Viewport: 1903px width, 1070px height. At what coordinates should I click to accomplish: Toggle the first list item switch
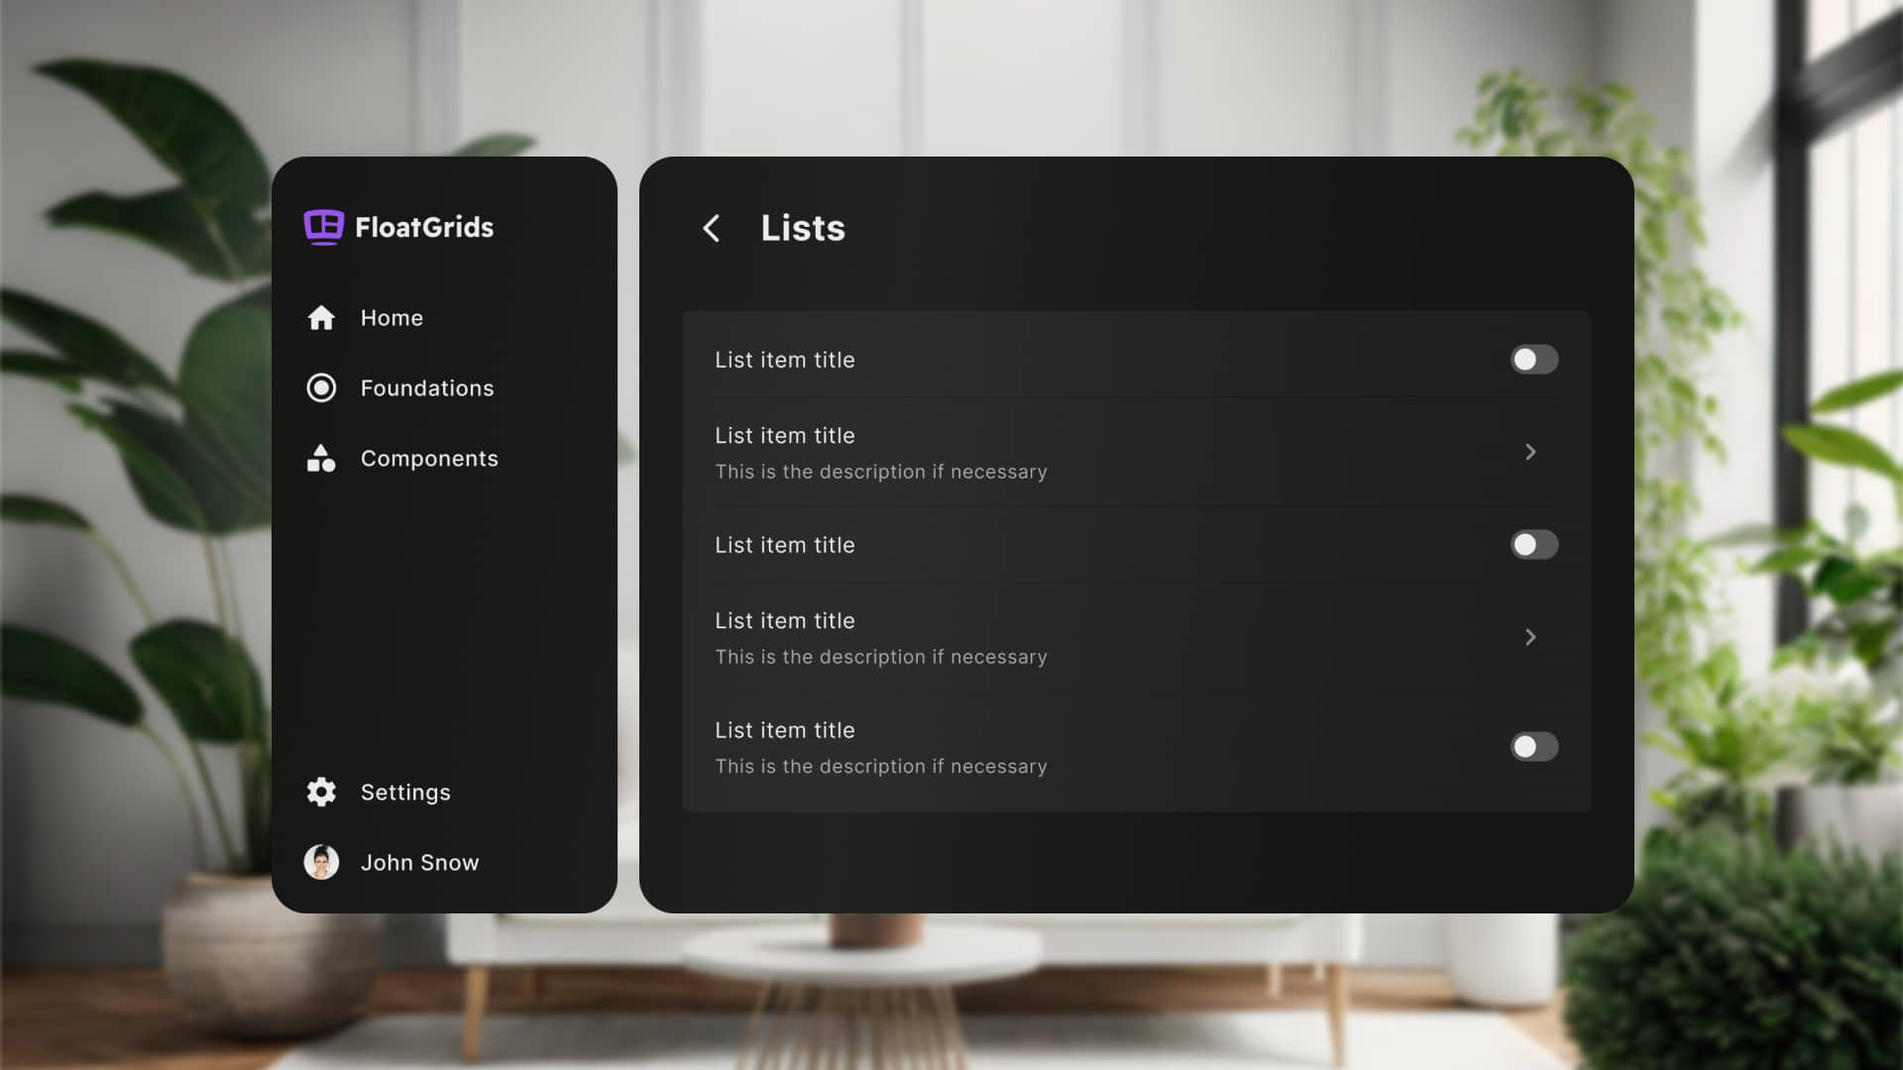[1533, 360]
